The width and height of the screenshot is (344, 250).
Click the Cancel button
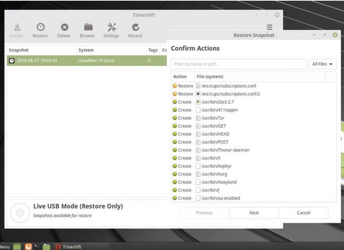(x=304, y=213)
